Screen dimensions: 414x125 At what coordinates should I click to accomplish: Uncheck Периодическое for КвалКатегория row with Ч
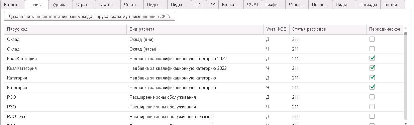[372, 68]
